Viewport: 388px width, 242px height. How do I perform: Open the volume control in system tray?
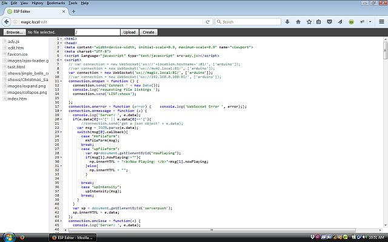[x=364, y=237]
